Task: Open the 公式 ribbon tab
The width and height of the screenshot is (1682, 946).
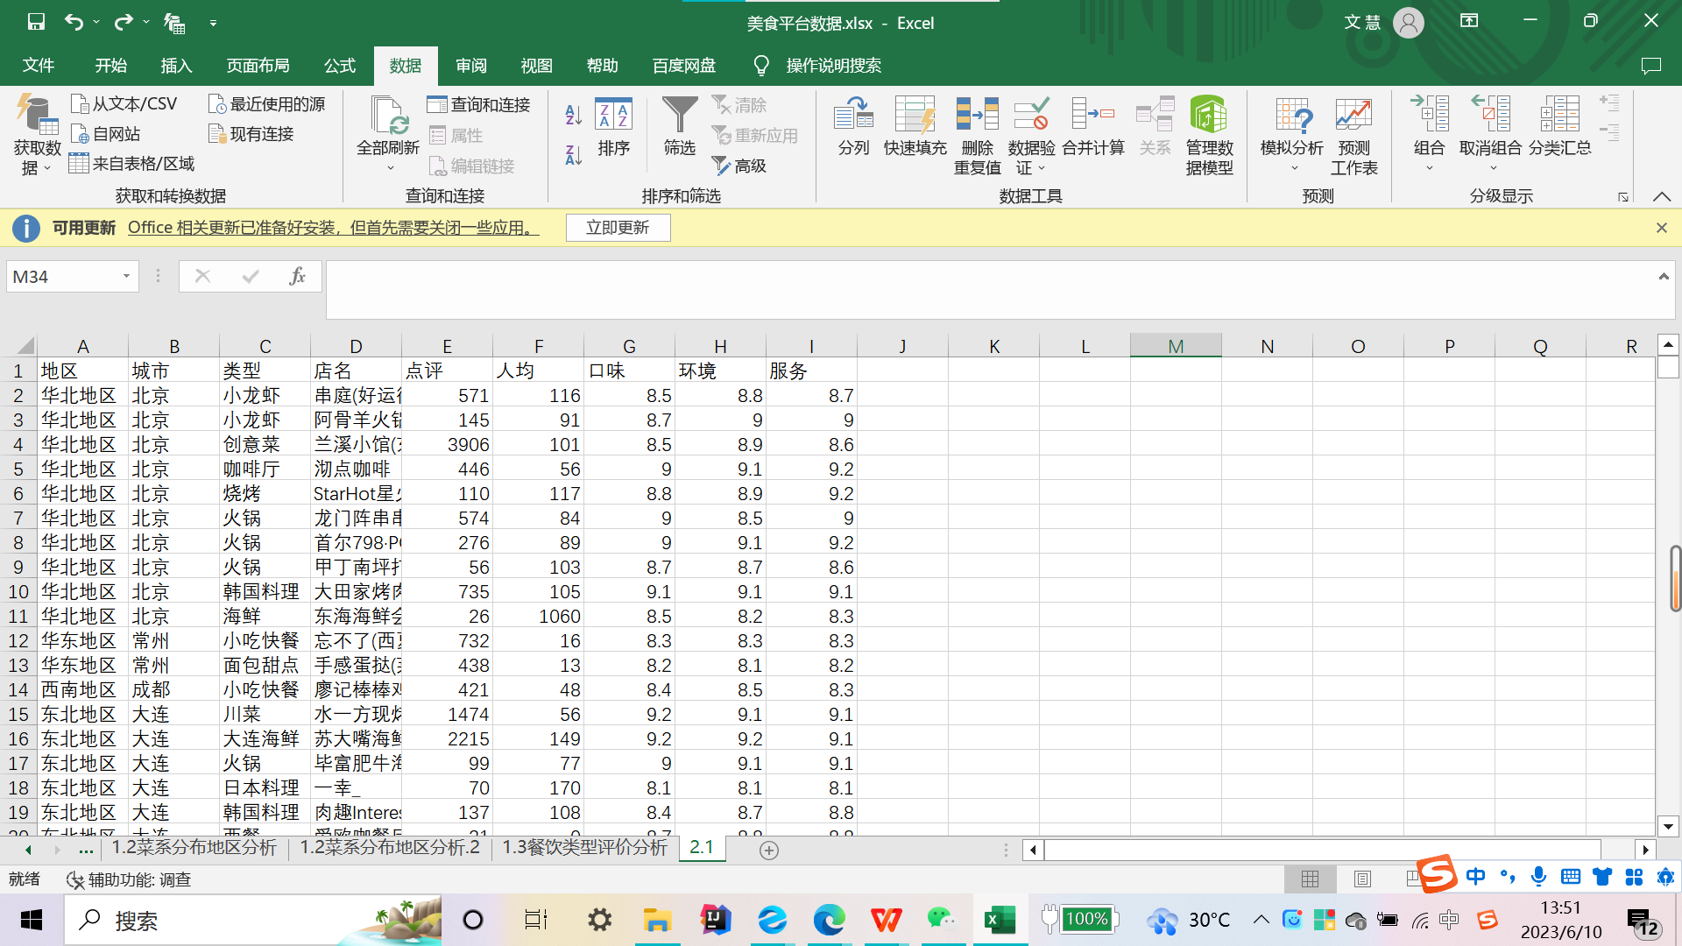Action: tap(339, 66)
